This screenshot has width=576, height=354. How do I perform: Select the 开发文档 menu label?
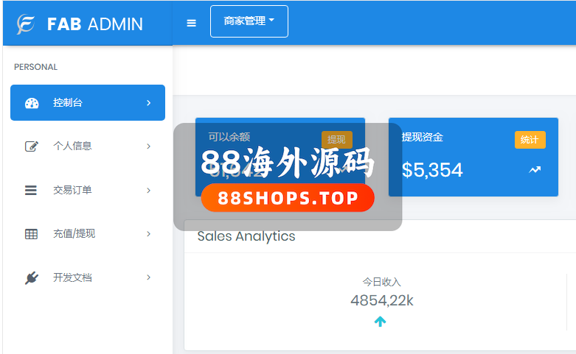pyautogui.click(x=72, y=278)
